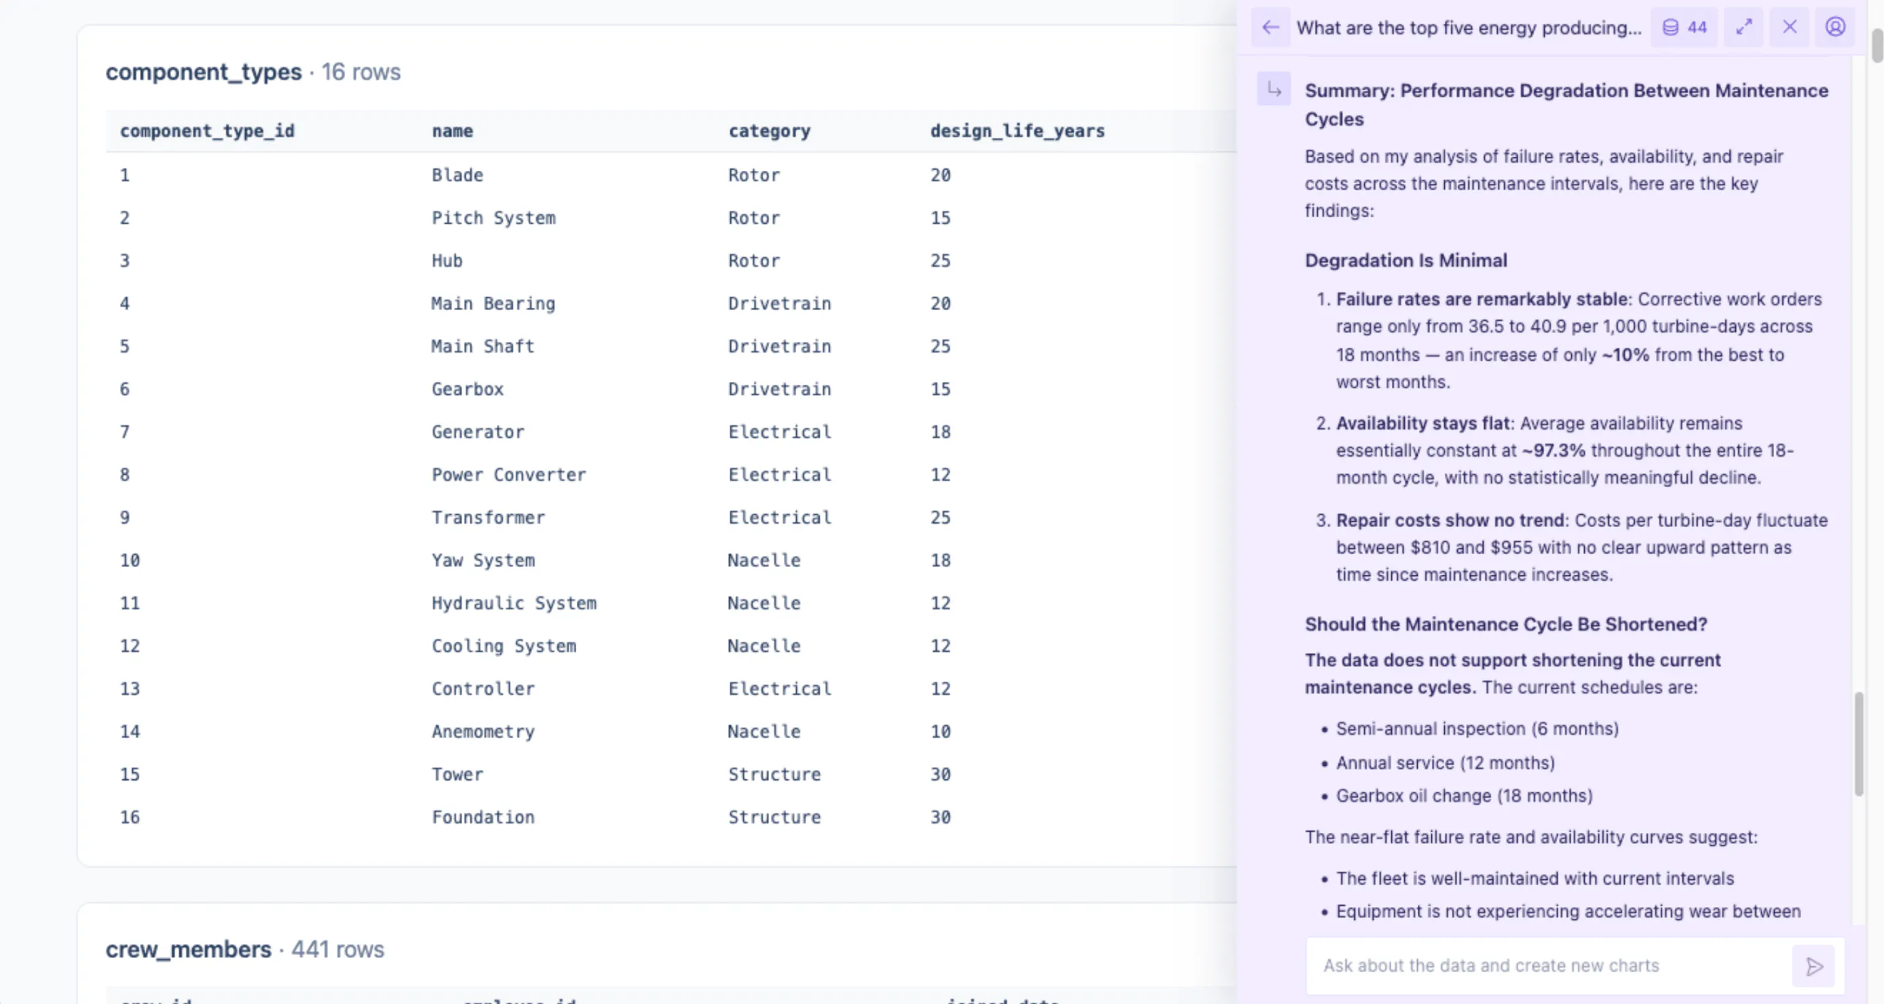This screenshot has height=1004, width=1884.
Task: Click 'Availability stays flat' list item
Action: point(1423,423)
